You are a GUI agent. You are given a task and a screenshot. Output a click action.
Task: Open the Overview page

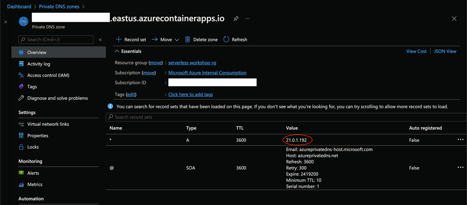click(x=58, y=52)
